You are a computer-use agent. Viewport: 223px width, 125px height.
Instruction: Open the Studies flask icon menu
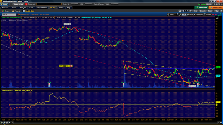tap(208, 15)
